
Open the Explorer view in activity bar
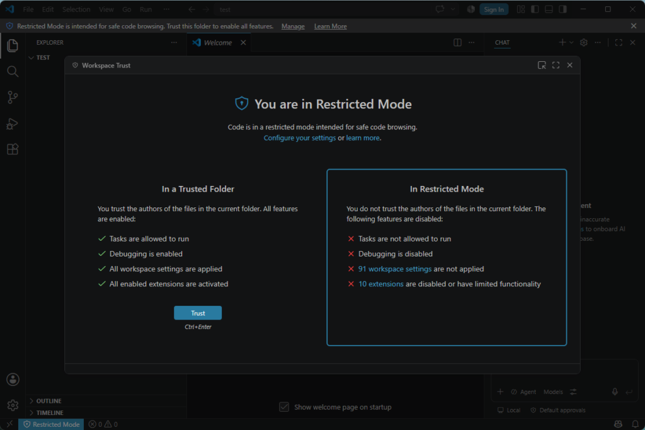tap(13, 45)
